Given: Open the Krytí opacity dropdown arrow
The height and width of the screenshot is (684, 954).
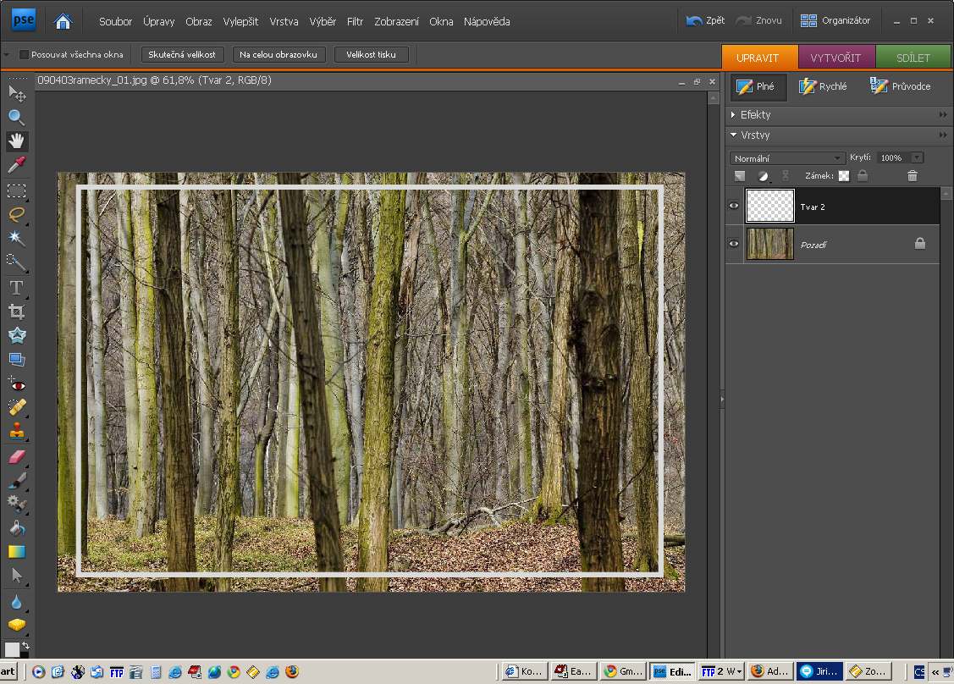Looking at the screenshot, I should coord(917,158).
